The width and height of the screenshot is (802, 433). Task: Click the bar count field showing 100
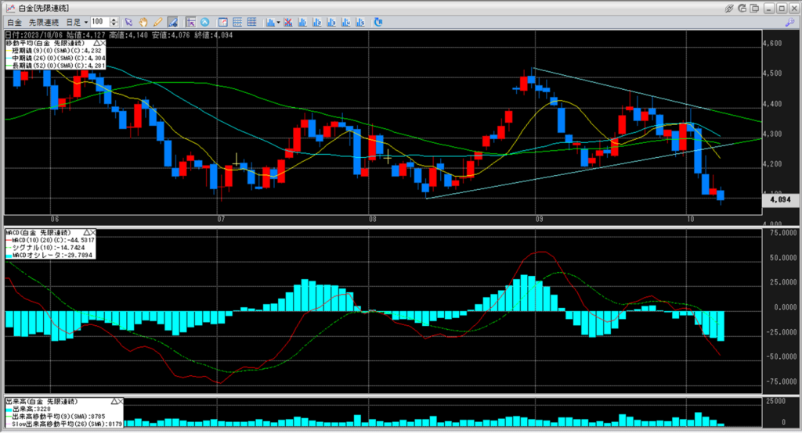(x=99, y=22)
